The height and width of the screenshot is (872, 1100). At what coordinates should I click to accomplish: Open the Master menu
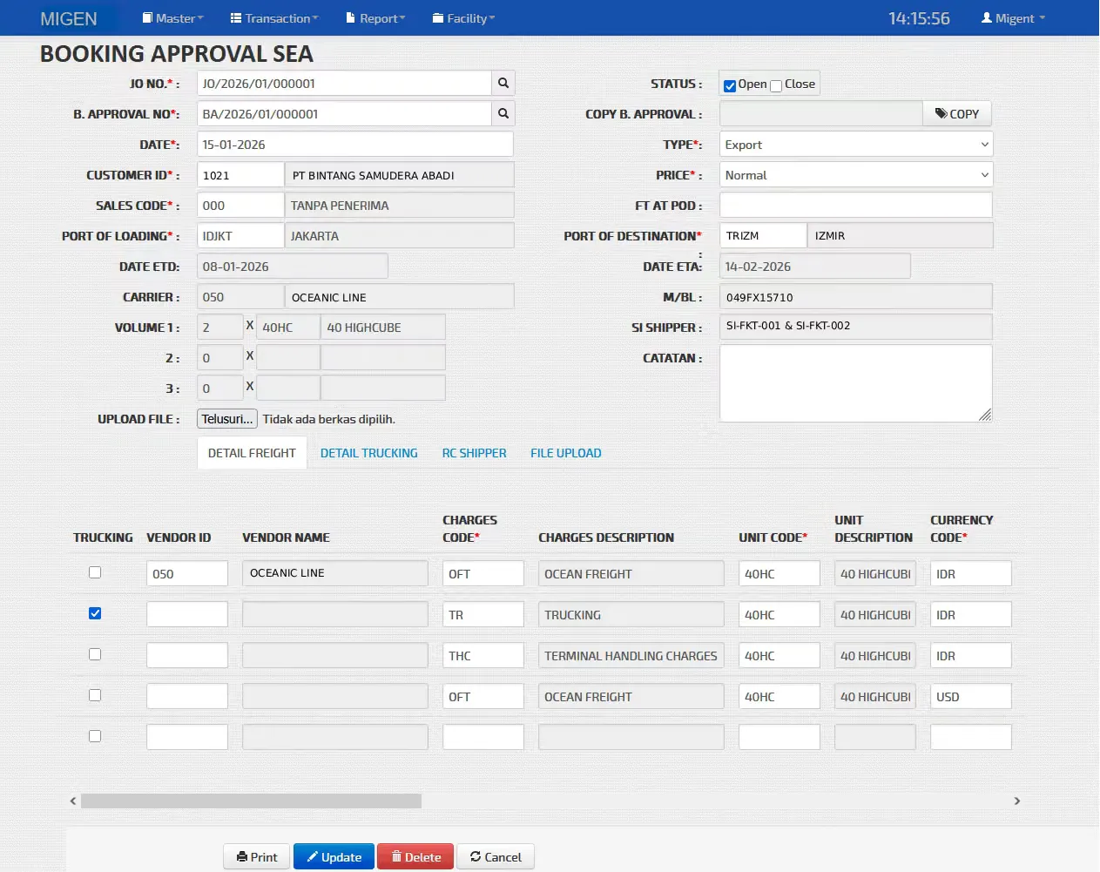172,18
